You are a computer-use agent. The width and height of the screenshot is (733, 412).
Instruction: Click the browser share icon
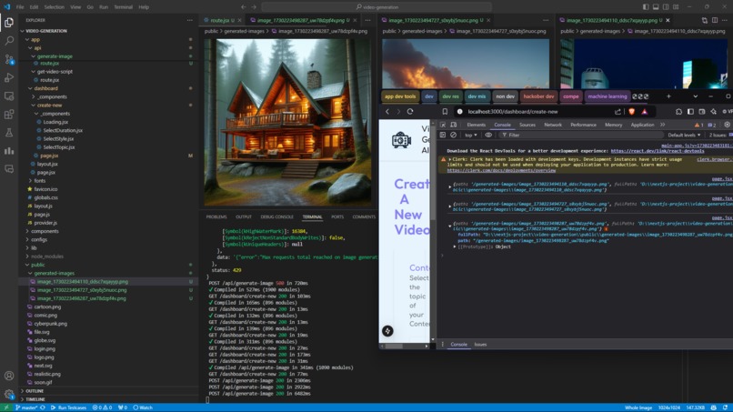(x=618, y=112)
